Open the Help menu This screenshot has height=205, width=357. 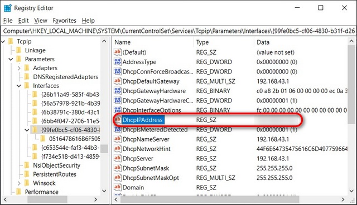(88, 21)
